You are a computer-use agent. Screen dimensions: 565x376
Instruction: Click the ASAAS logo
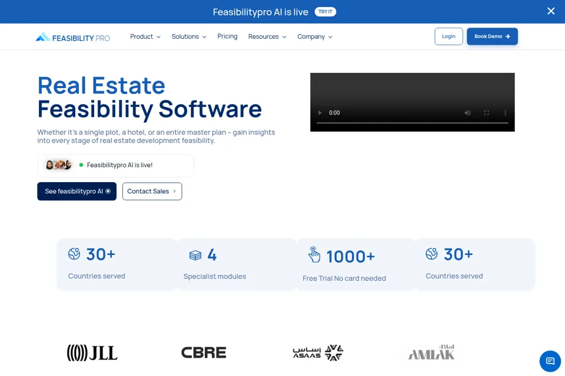coord(318,352)
